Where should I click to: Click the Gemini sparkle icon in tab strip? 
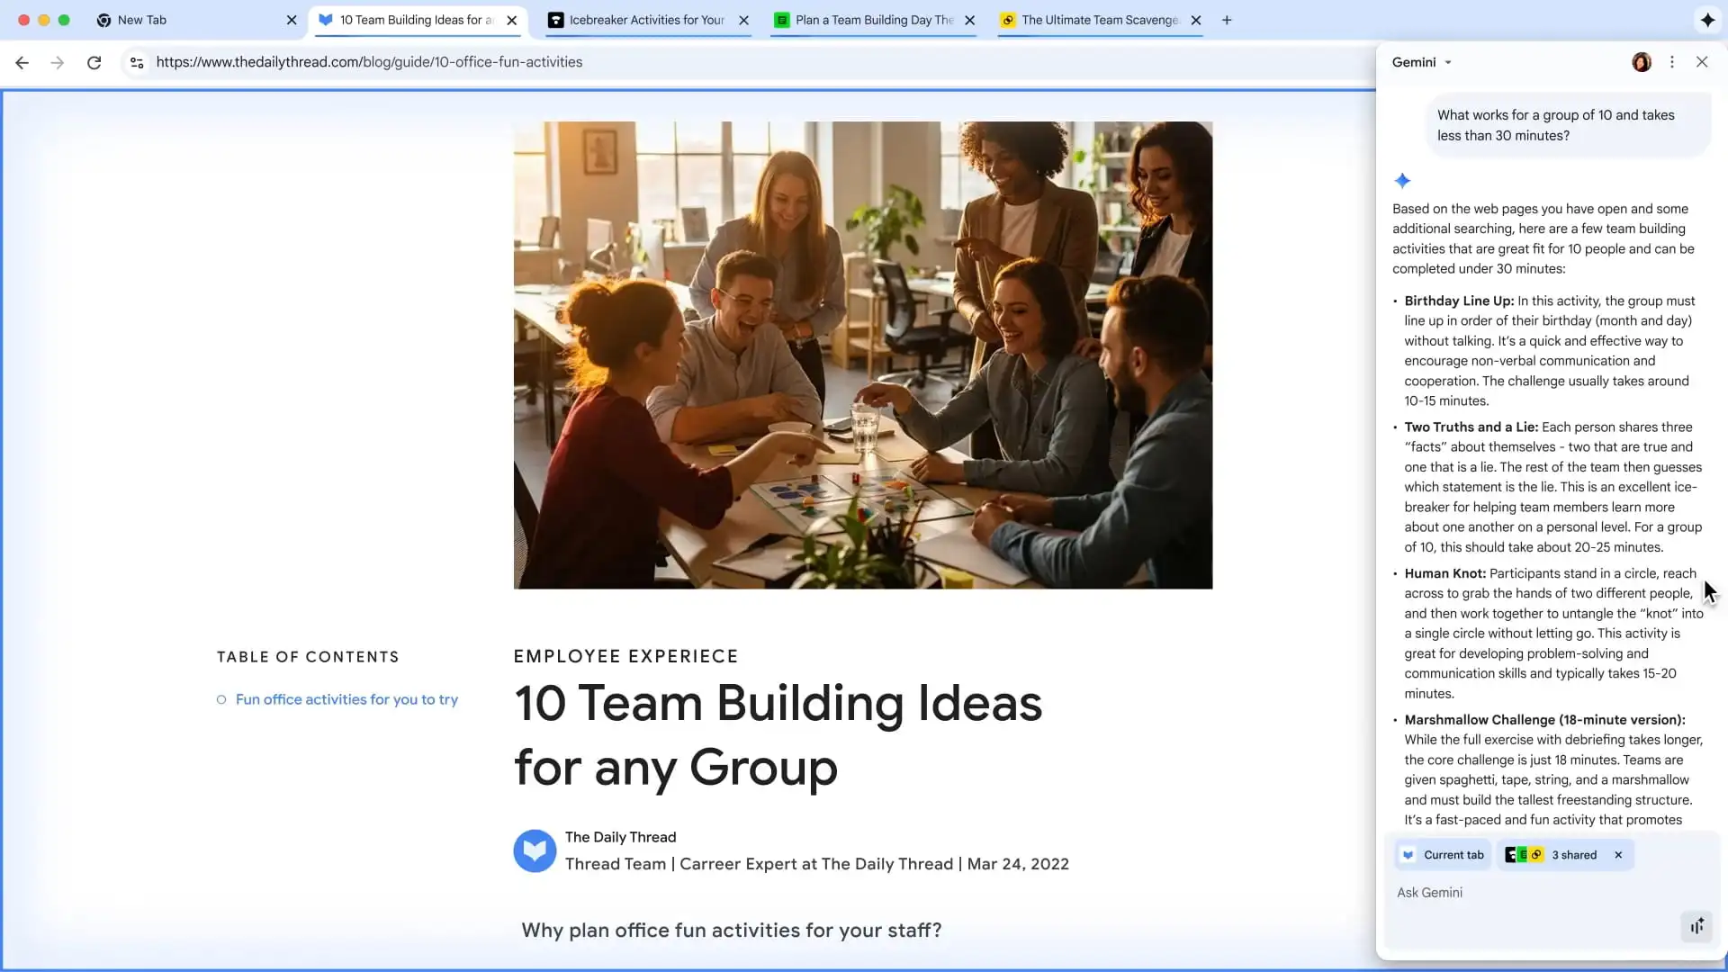click(x=1707, y=20)
